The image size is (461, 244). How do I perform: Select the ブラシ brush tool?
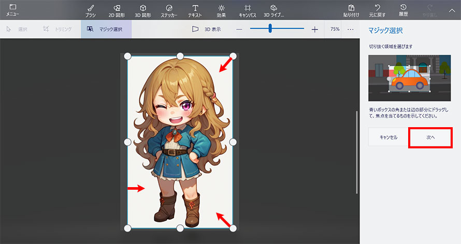(x=91, y=10)
